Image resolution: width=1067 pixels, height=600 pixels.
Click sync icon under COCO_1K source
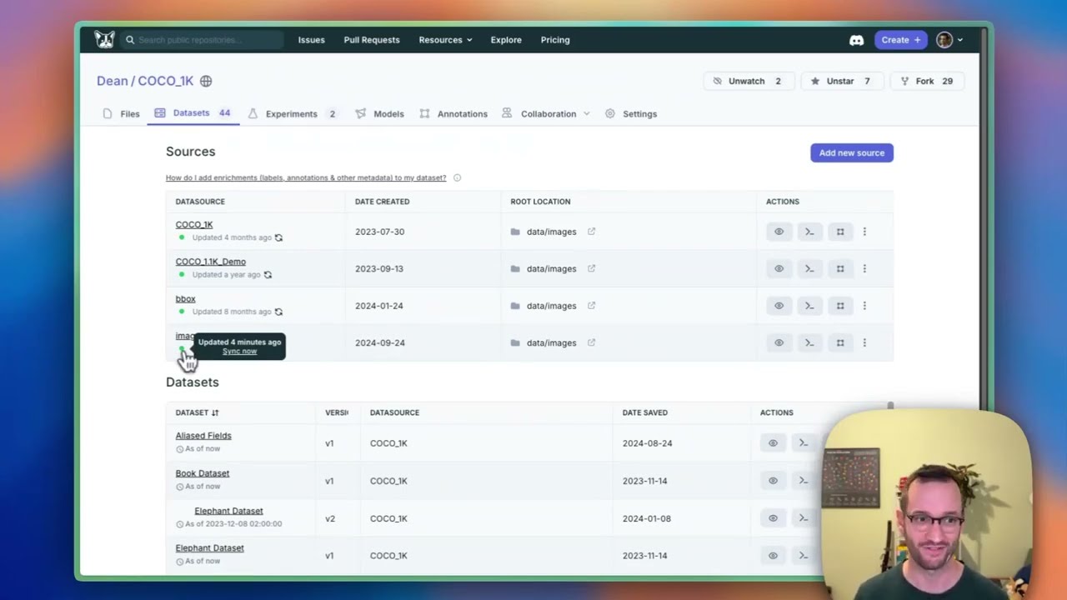278,237
